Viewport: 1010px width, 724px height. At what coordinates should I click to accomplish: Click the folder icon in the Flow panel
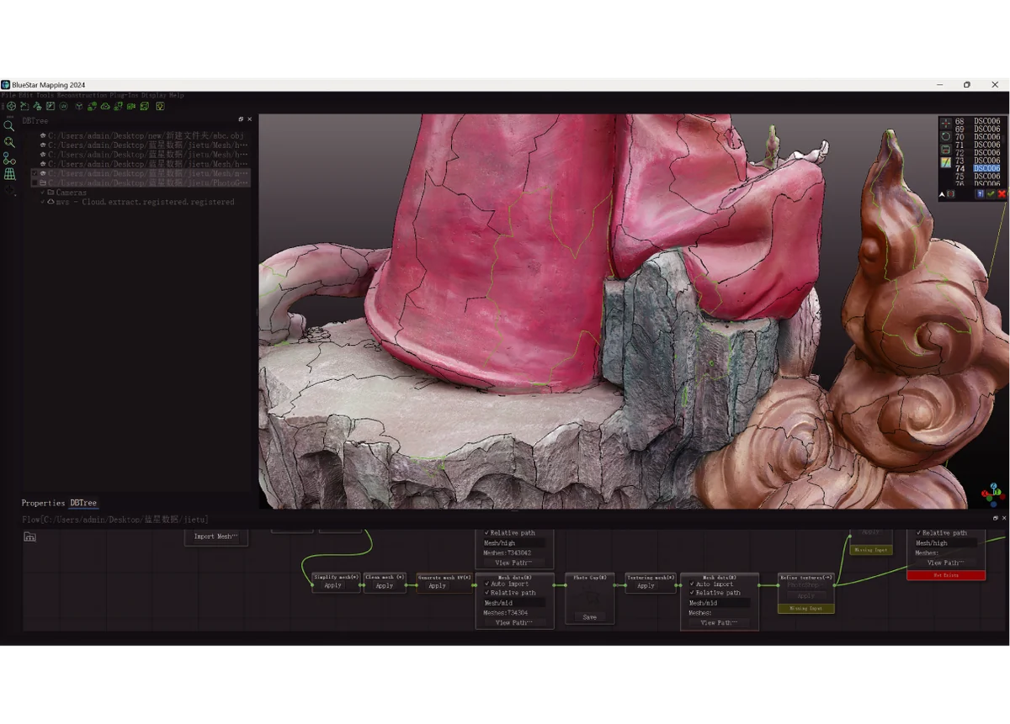30,536
